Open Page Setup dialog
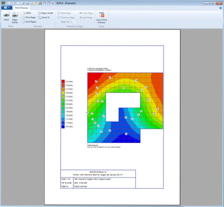 [15, 16]
